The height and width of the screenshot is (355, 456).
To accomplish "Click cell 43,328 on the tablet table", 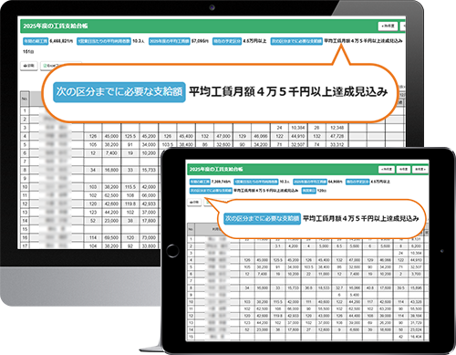I will pyautogui.click(x=416, y=302).
